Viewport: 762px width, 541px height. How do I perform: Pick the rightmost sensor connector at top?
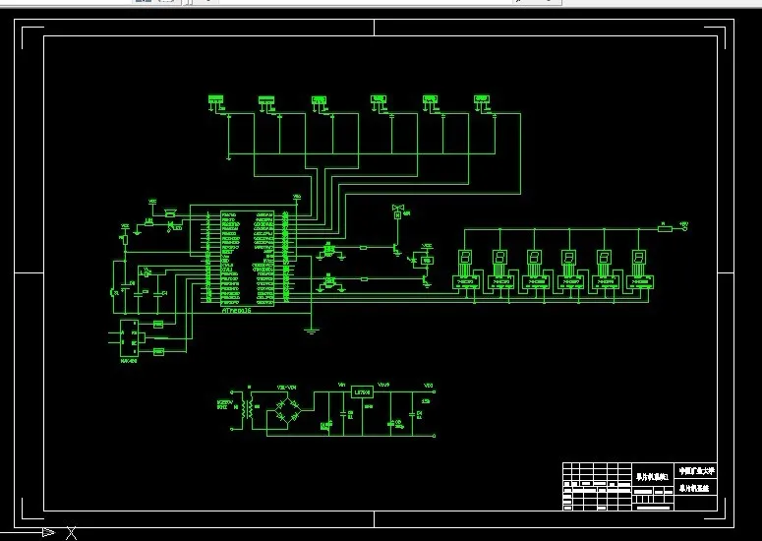click(x=481, y=99)
